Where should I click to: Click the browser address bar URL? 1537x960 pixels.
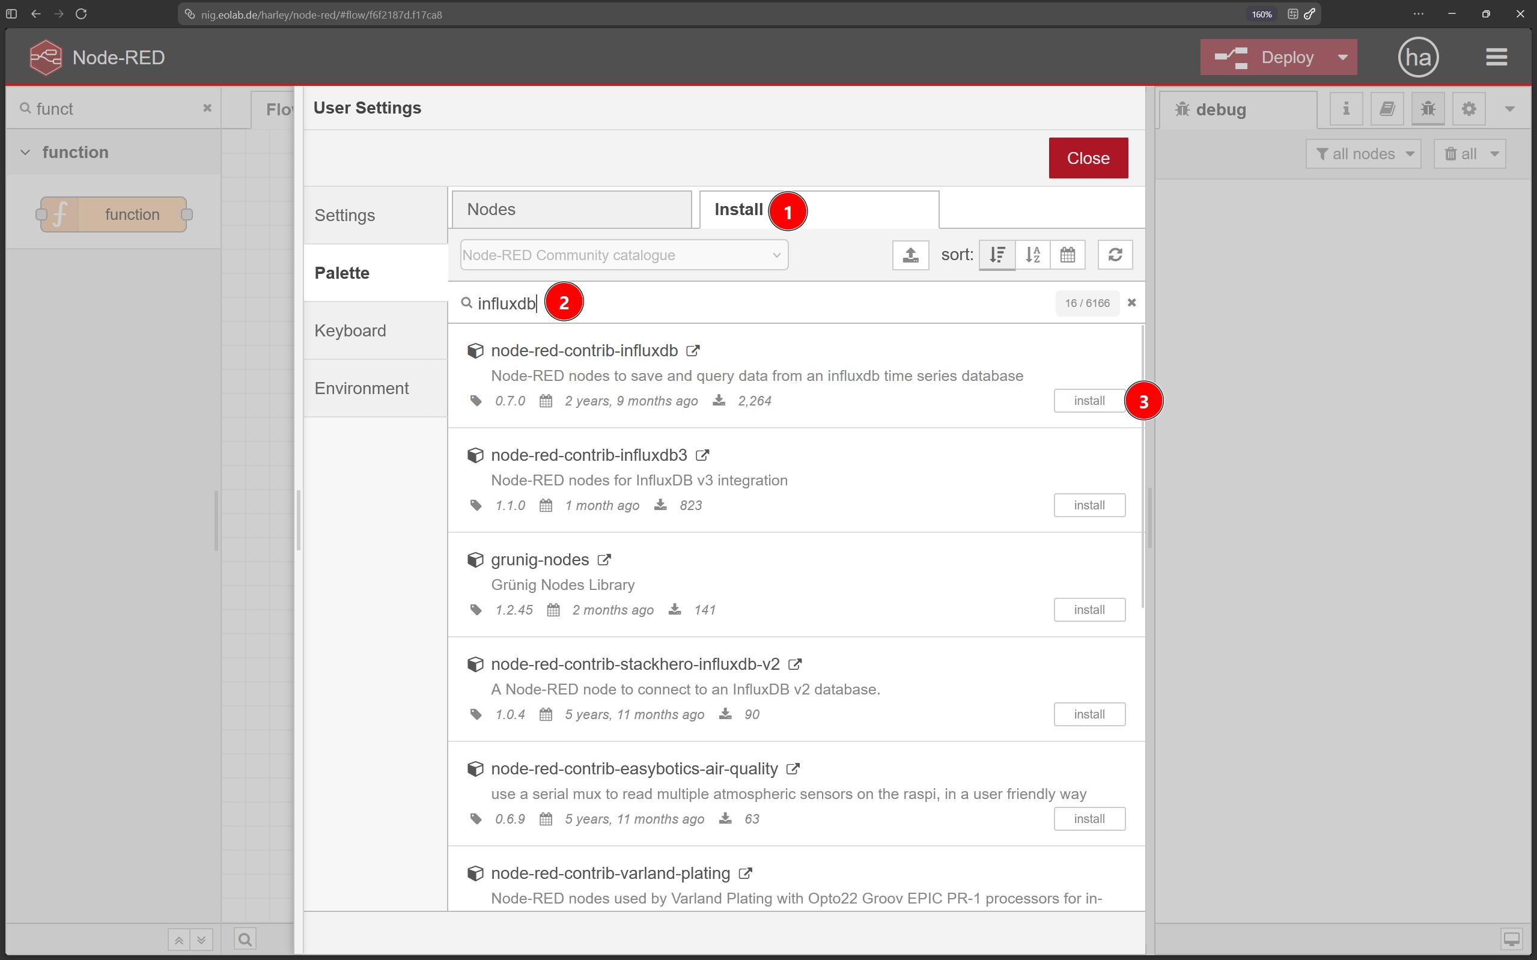click(321, 14)
